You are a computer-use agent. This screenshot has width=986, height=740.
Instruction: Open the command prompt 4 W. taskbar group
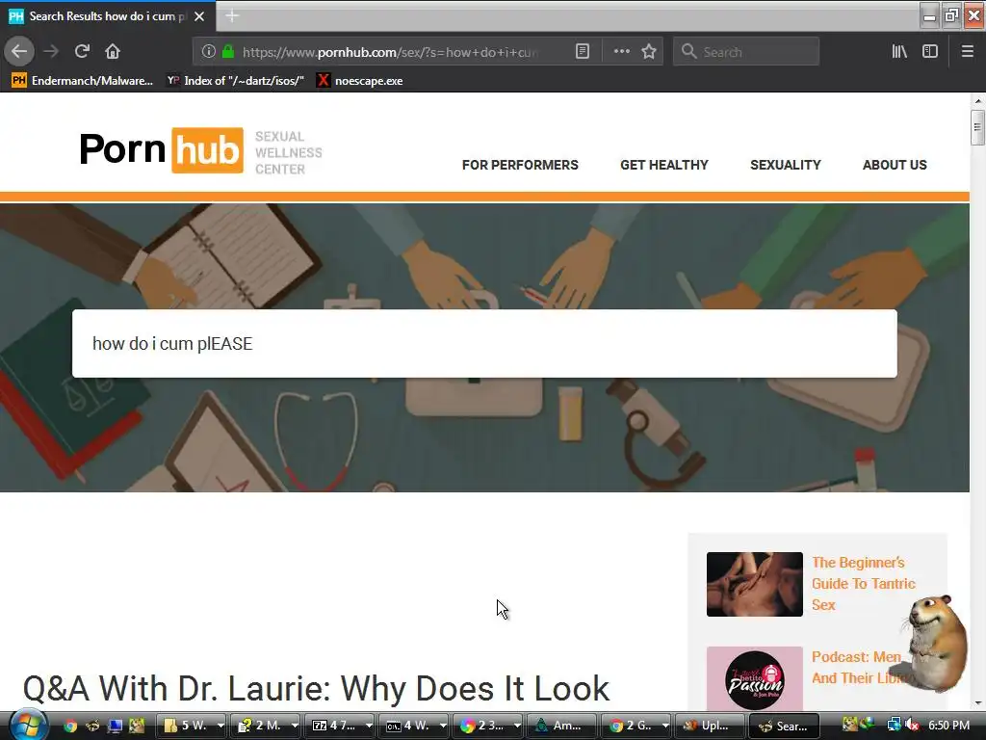(414, 726)
